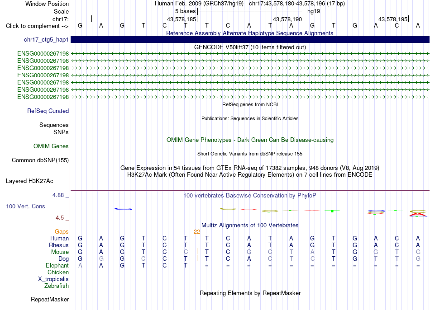Click the Scale label
The height and width of the screenshot is (310, 430).
click(x=61, y=11)
